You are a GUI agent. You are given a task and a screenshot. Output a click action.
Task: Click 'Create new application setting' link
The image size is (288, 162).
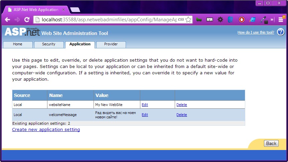pyautogui.click(x=46, y=129)
